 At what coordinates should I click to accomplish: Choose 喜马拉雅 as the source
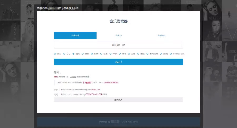coord(147,53)
